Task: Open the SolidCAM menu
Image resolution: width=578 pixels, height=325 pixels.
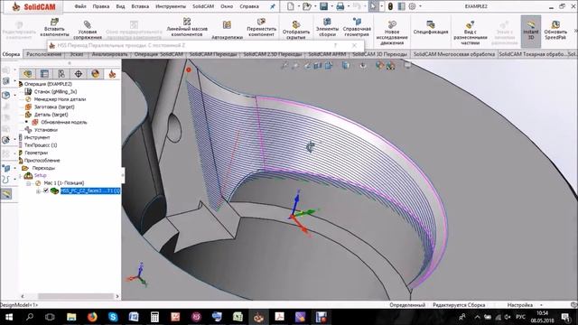Action: [203, 6]
